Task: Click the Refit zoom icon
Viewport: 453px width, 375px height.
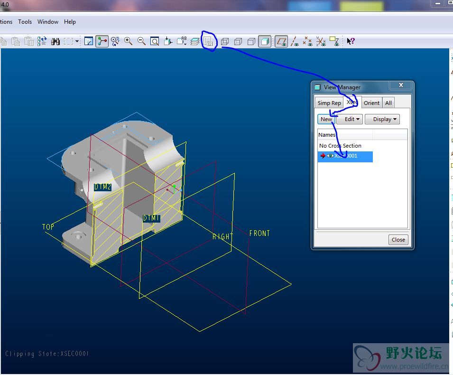Action: (155, 41)
